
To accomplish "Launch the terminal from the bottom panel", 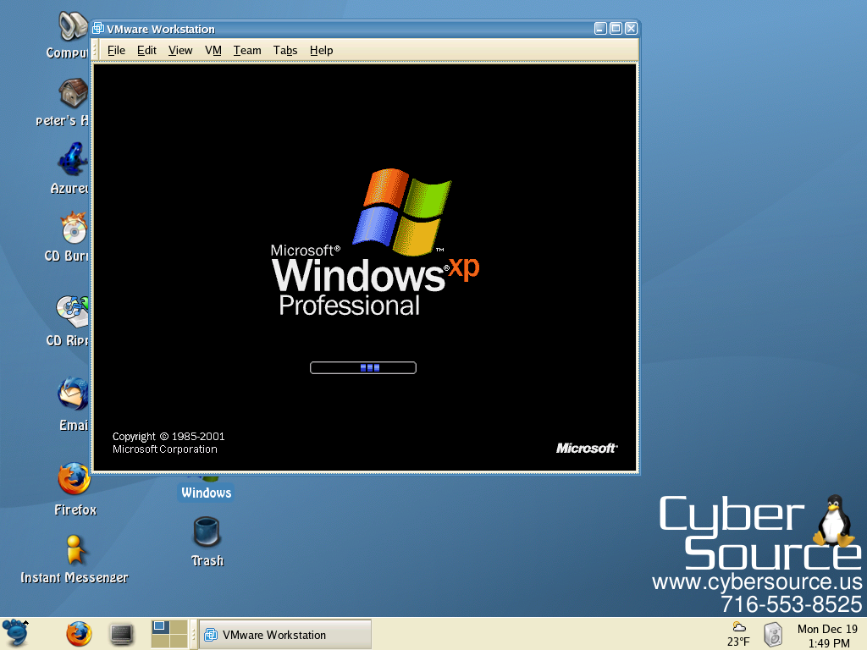I will click(121, 634).
